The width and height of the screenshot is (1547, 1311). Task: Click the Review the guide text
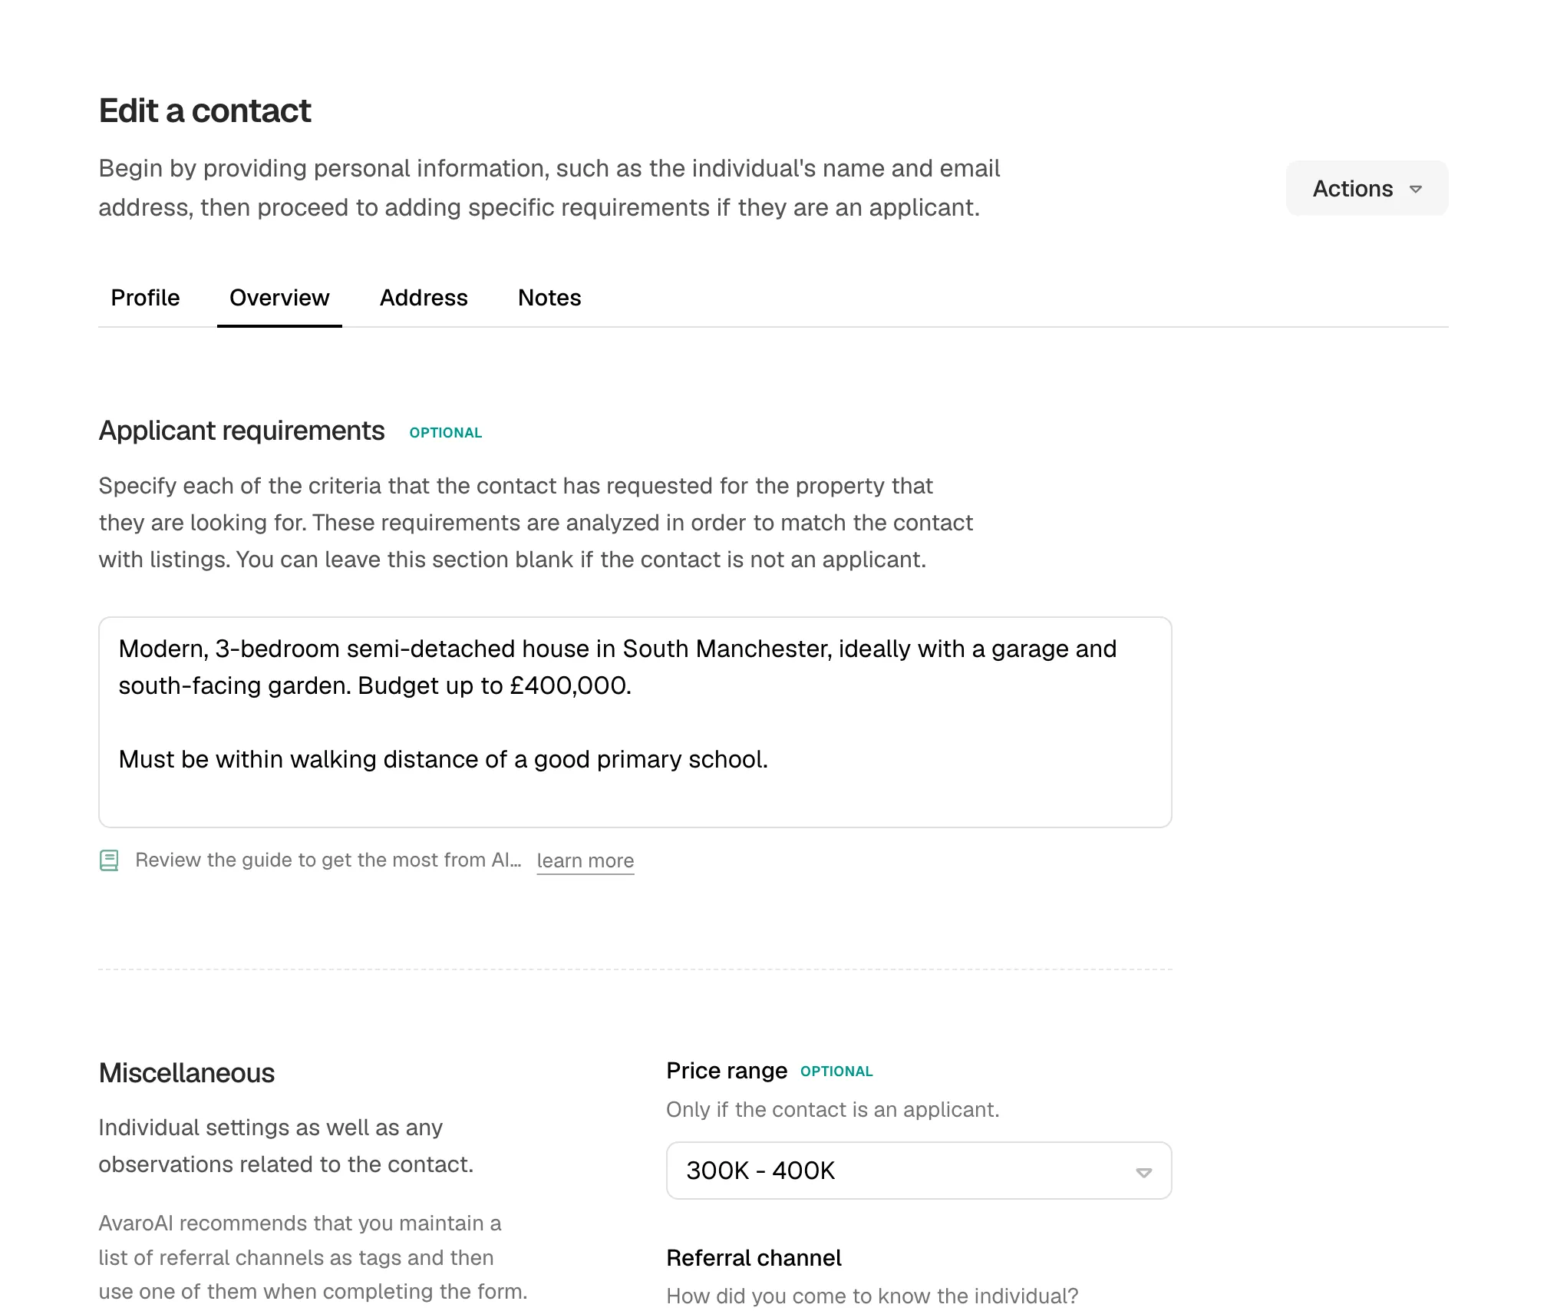[x=328, y=860]
